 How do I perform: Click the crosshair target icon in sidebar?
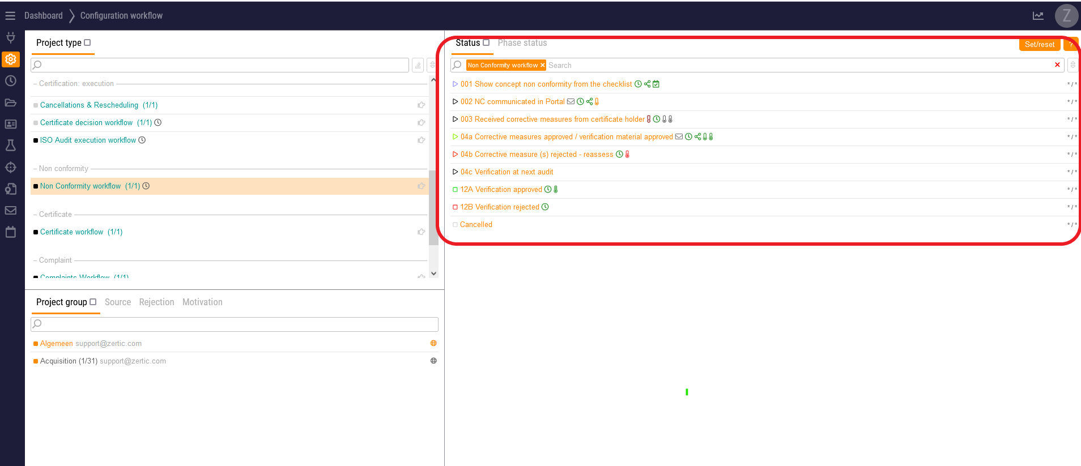point(10,168)
